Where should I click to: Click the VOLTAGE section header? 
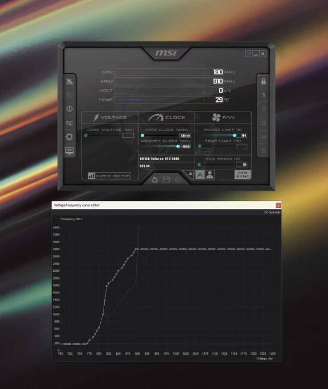tap(110, 117)
